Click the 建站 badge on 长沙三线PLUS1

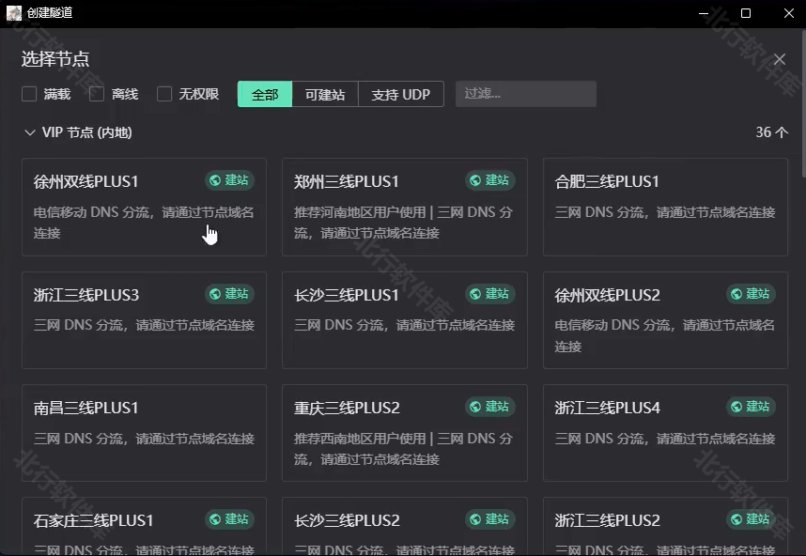point(489,294)
